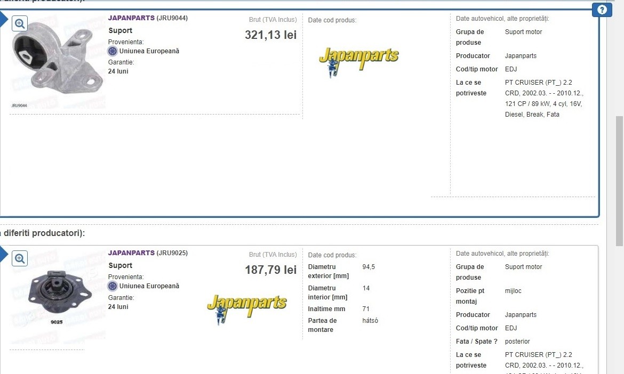Click the 'Inaltime mm' label
Screen dimensions: 624x374
[326, 309]
